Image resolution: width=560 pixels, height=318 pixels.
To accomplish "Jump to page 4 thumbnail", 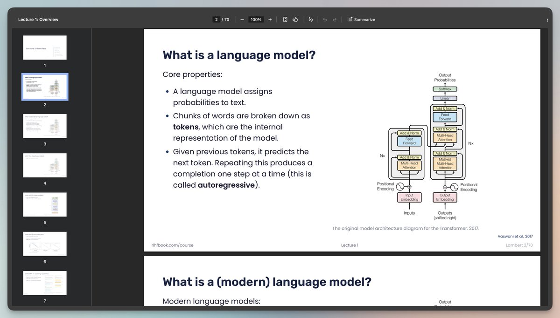I will coord(45,165).
